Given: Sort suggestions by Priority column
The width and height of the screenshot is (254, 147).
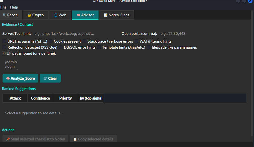Looking at the screenshot, I should pos(65,98).
